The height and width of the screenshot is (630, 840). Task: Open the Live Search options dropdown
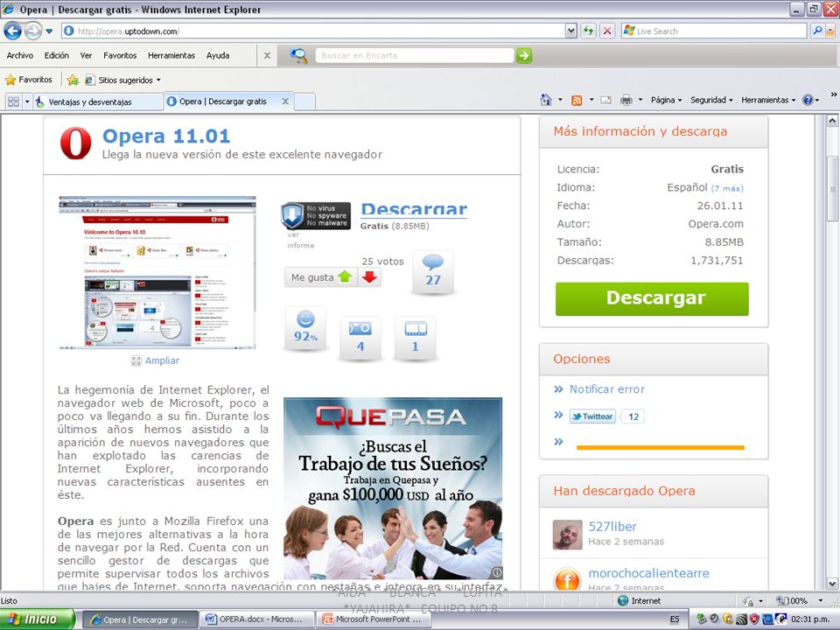coord(830,31)
